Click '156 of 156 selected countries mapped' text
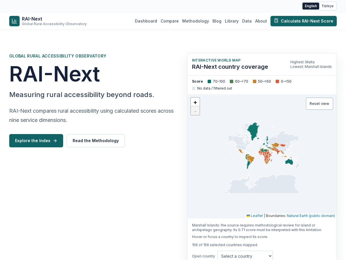The width and height of the screenshot is (346, 260). [x=225, y=245]
